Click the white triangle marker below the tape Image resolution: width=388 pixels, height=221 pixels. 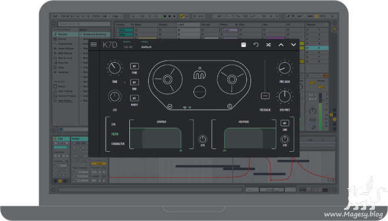tap(185, 108)
